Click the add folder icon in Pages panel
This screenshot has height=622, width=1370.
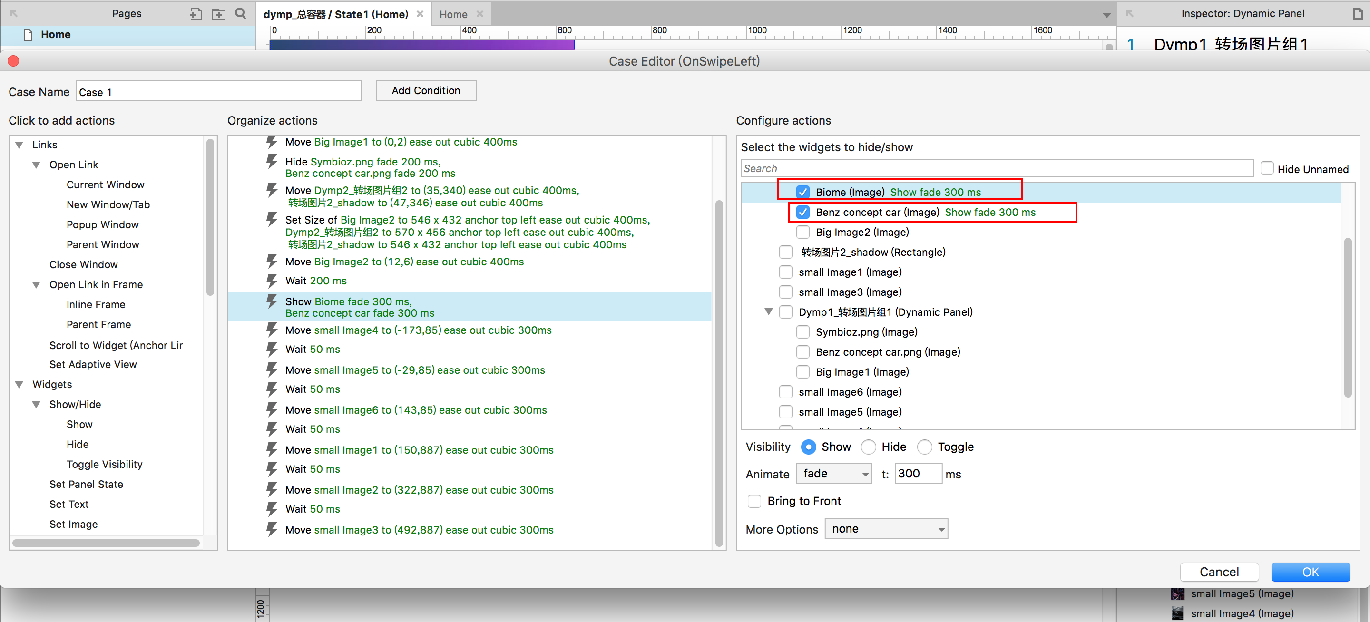[x=219, y=14]
